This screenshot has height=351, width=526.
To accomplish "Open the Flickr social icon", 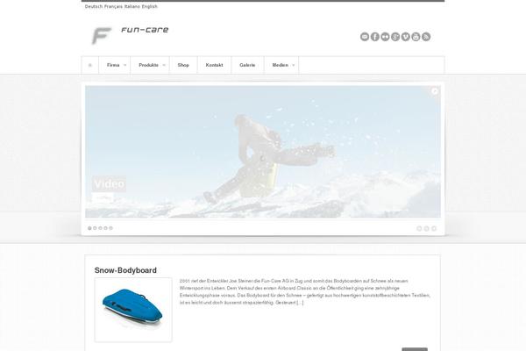I will pos(385,37).
